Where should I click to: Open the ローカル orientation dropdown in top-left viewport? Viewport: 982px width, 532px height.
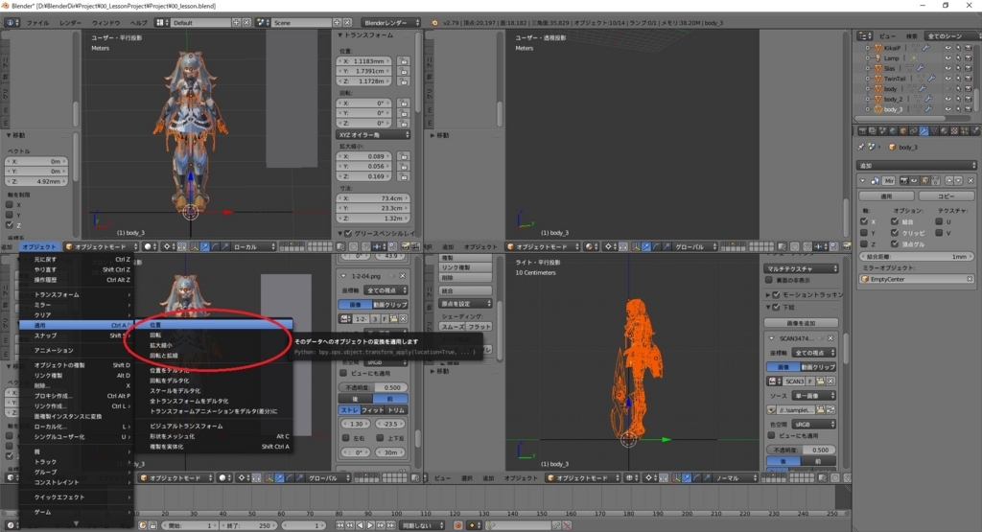[x=253, y=246]
